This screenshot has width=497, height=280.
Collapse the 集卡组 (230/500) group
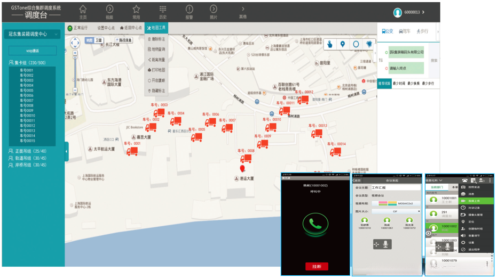pos(27,63)
